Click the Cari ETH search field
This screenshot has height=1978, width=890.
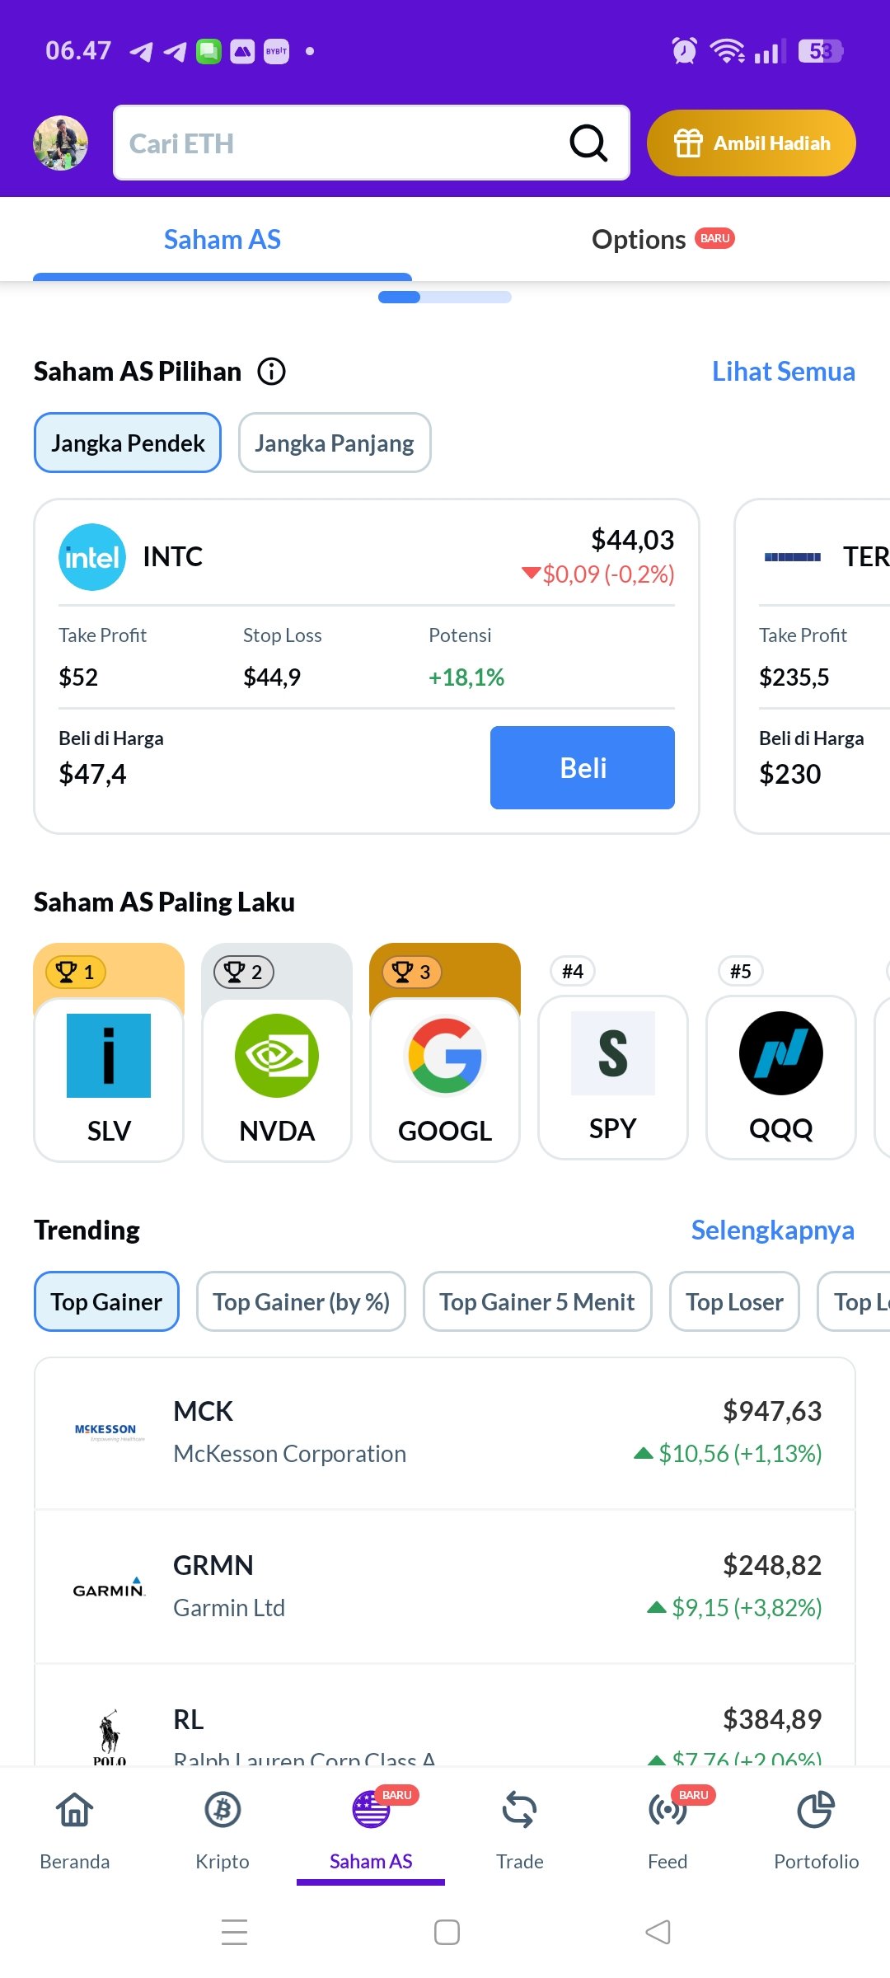338,143
